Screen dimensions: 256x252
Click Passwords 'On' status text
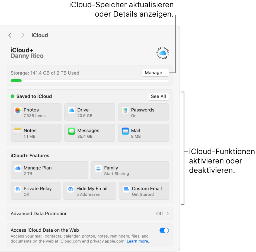pyautogui.click(x=134, y=116)
